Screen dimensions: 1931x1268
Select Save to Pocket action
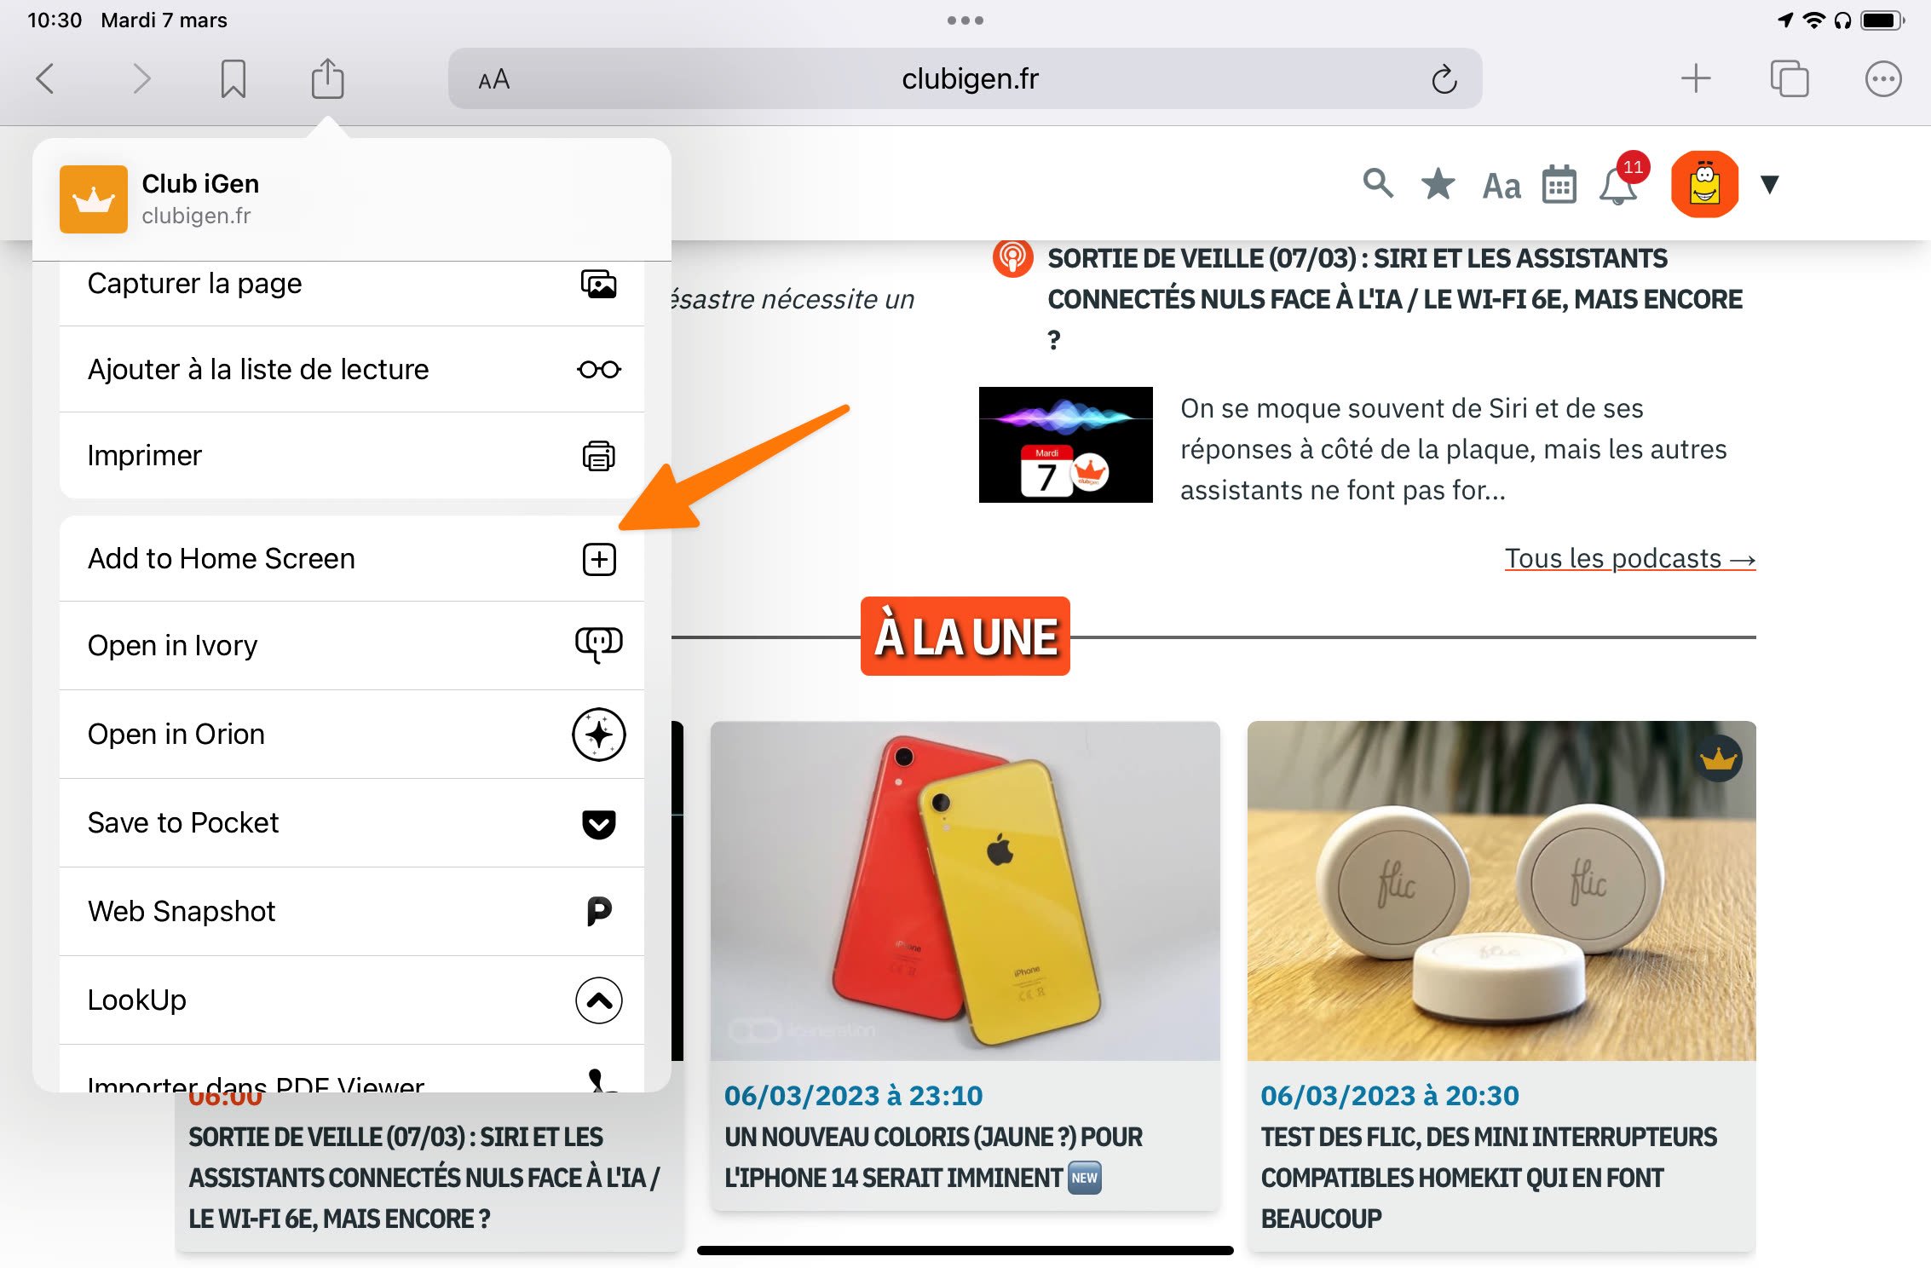[352, 822]
